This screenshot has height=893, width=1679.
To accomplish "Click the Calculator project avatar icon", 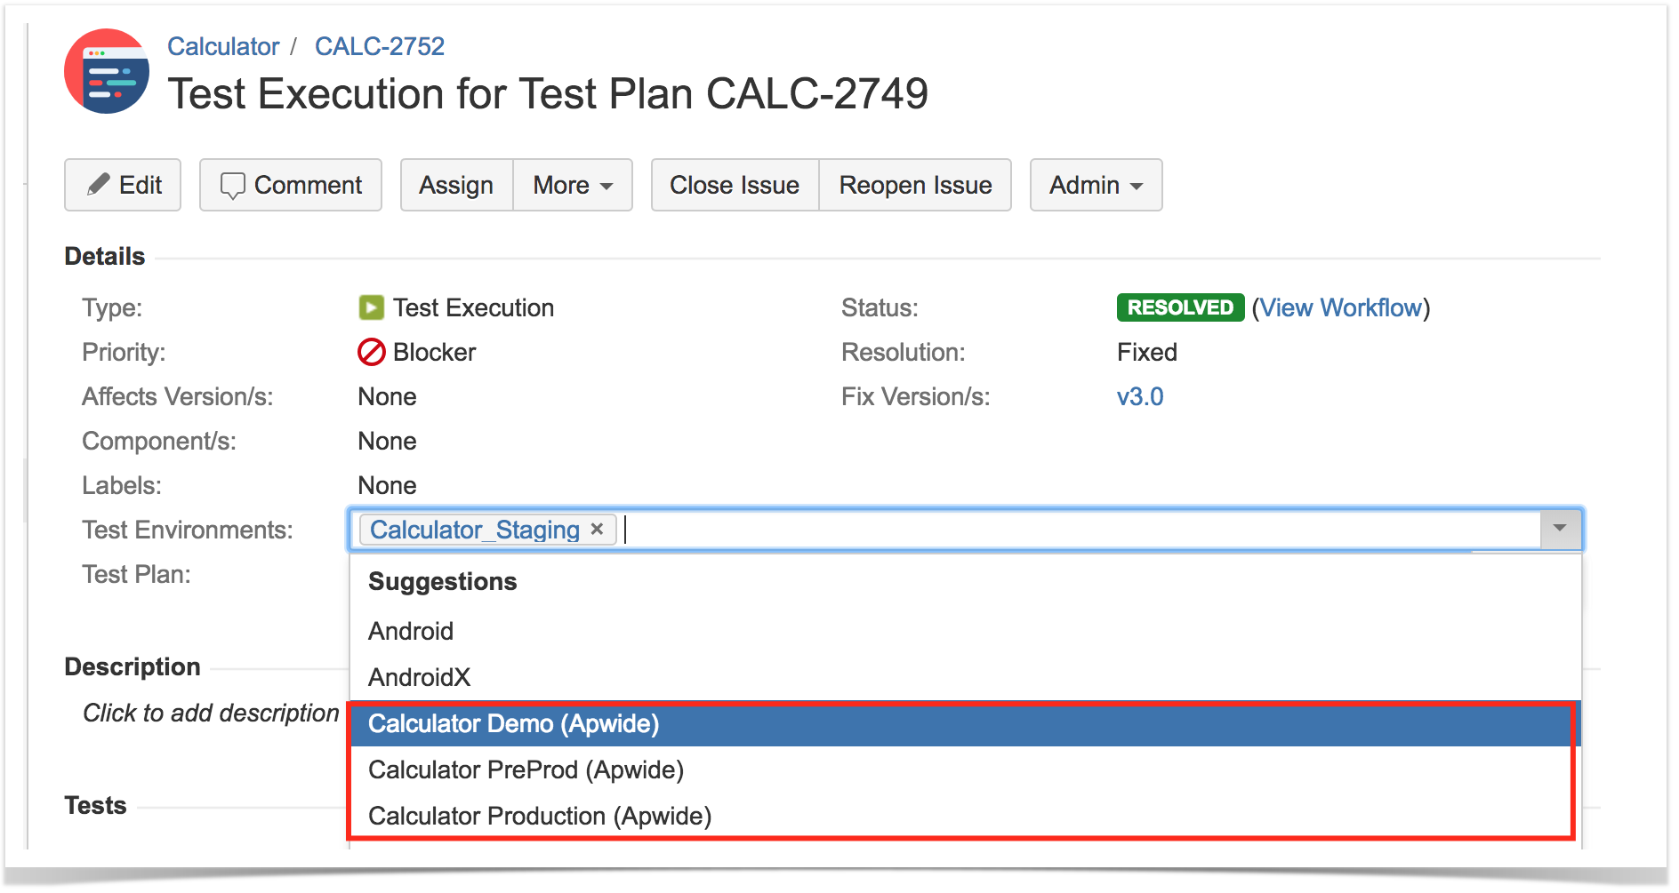I will coord(107,71).
